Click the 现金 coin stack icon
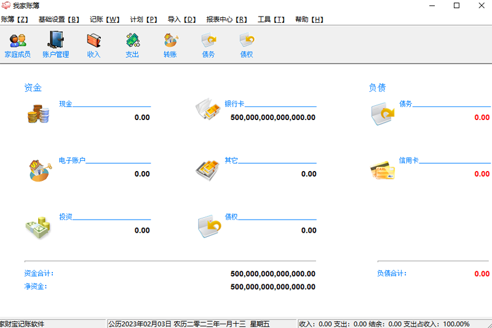 (x=38, y=114)
